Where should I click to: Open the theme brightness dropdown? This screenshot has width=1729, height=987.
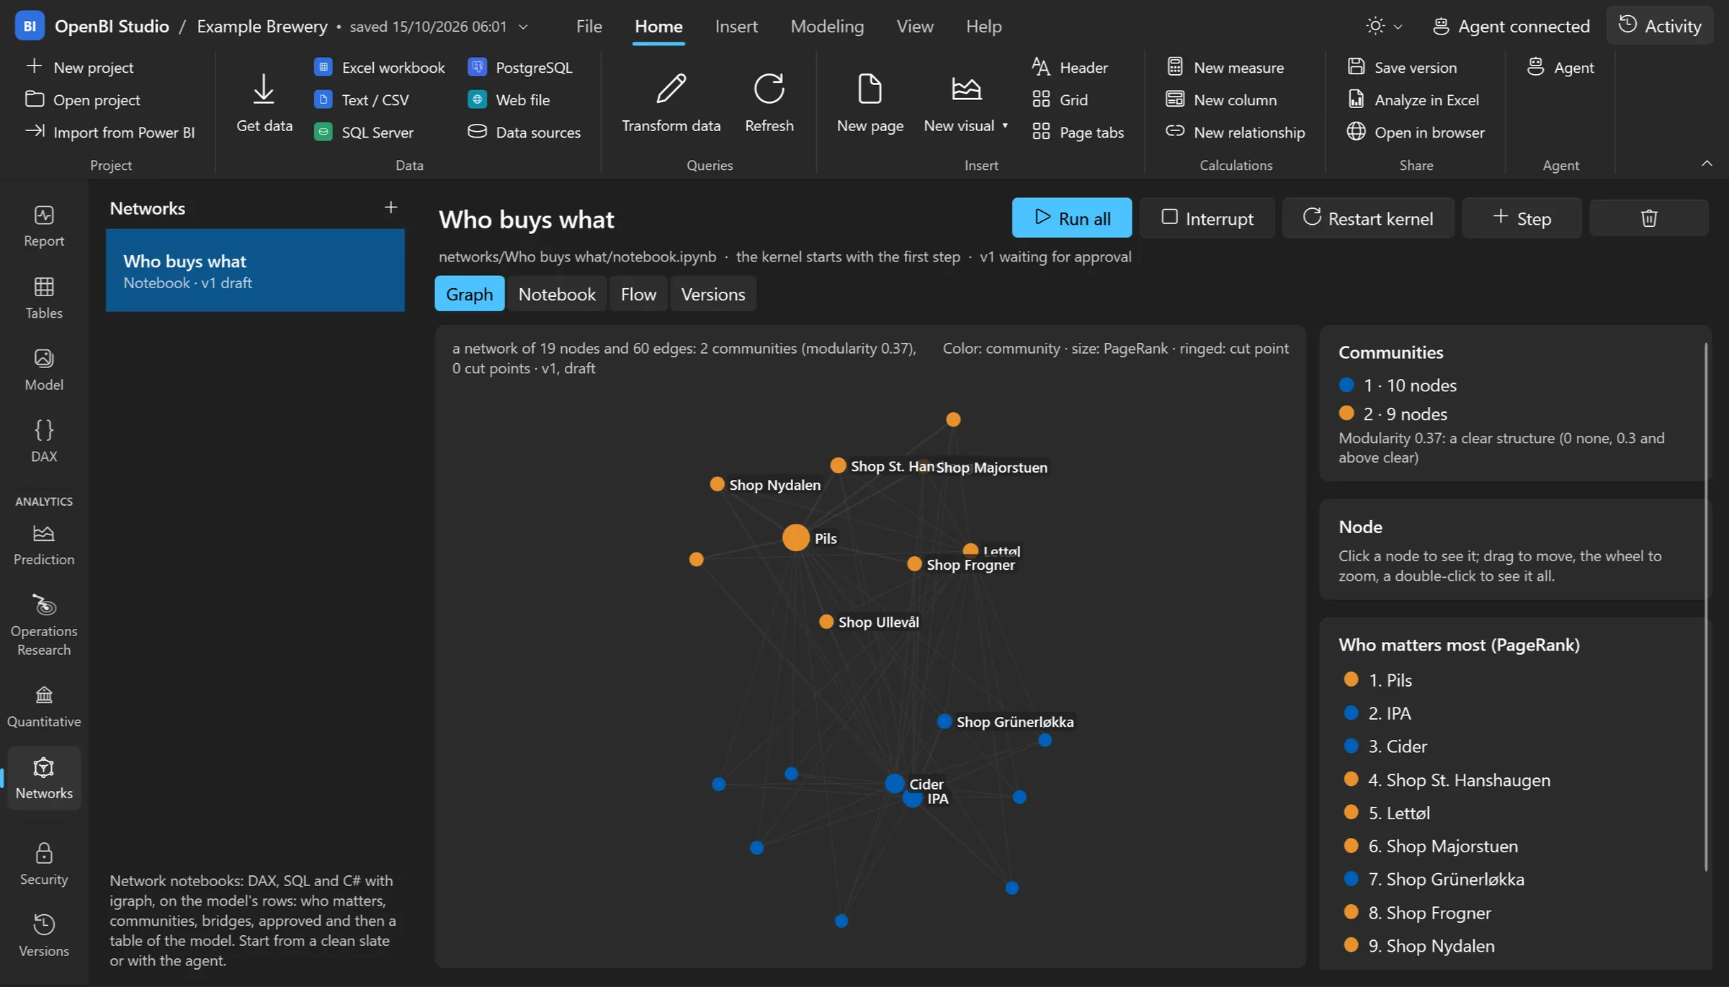(1384, 26)
